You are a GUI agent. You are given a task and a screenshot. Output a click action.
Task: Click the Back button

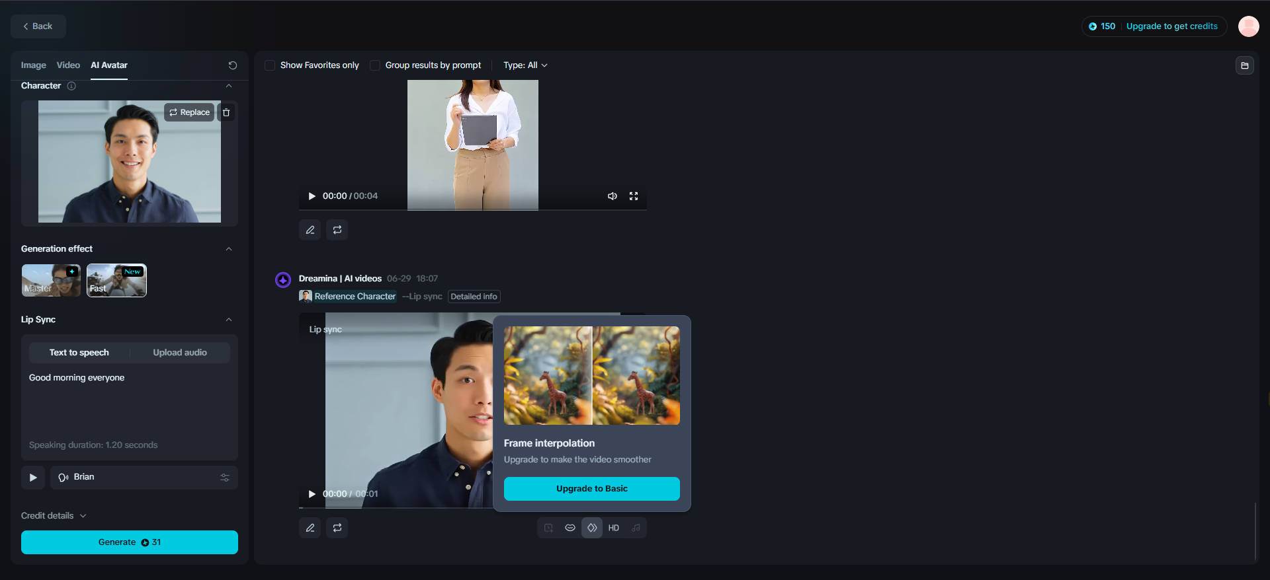[x=38, y=26]
